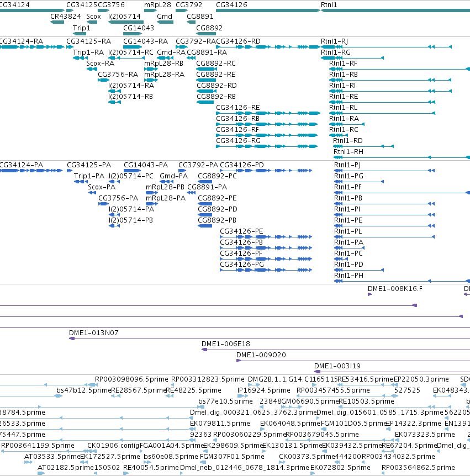The width and height of the screenshot is (470, 476).
Task: Select EST AT03533.5prime
Action: (x=52, y=457)
